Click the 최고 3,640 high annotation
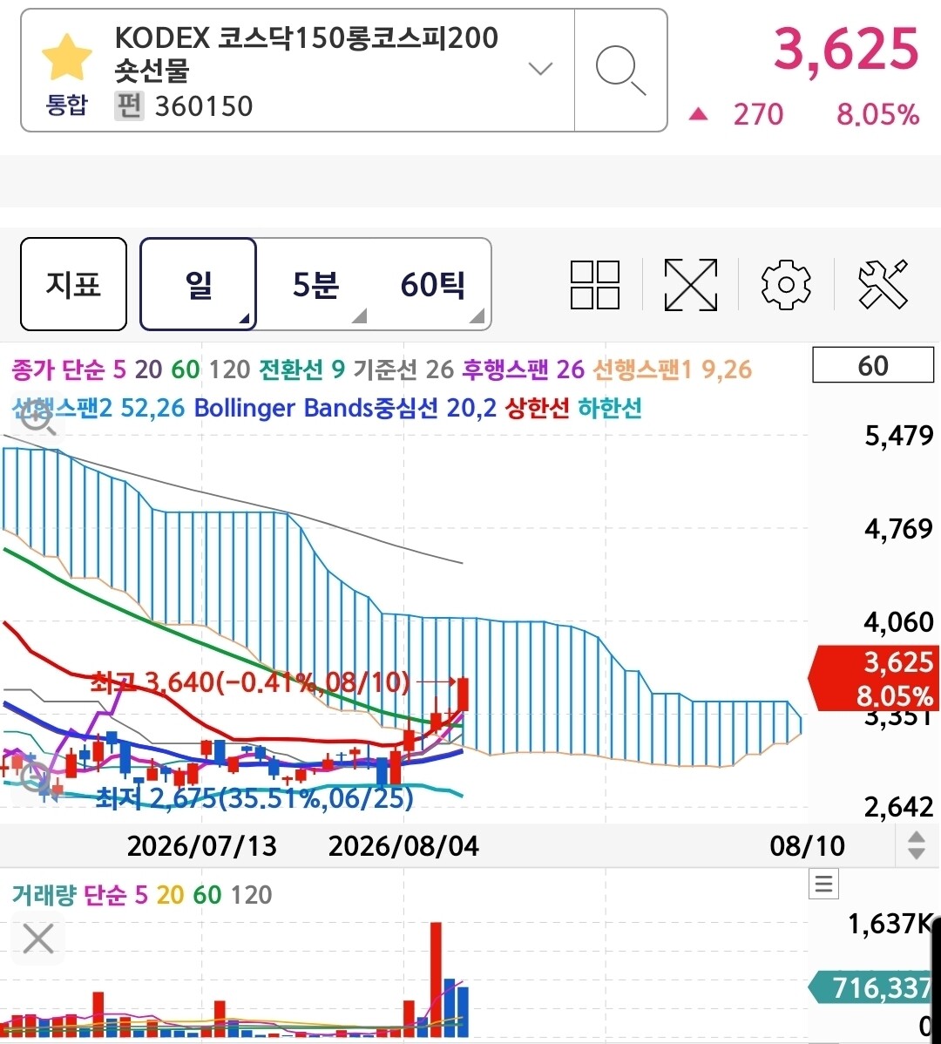The width and height of the screenshot is (941, 1044). click(250, 681)
